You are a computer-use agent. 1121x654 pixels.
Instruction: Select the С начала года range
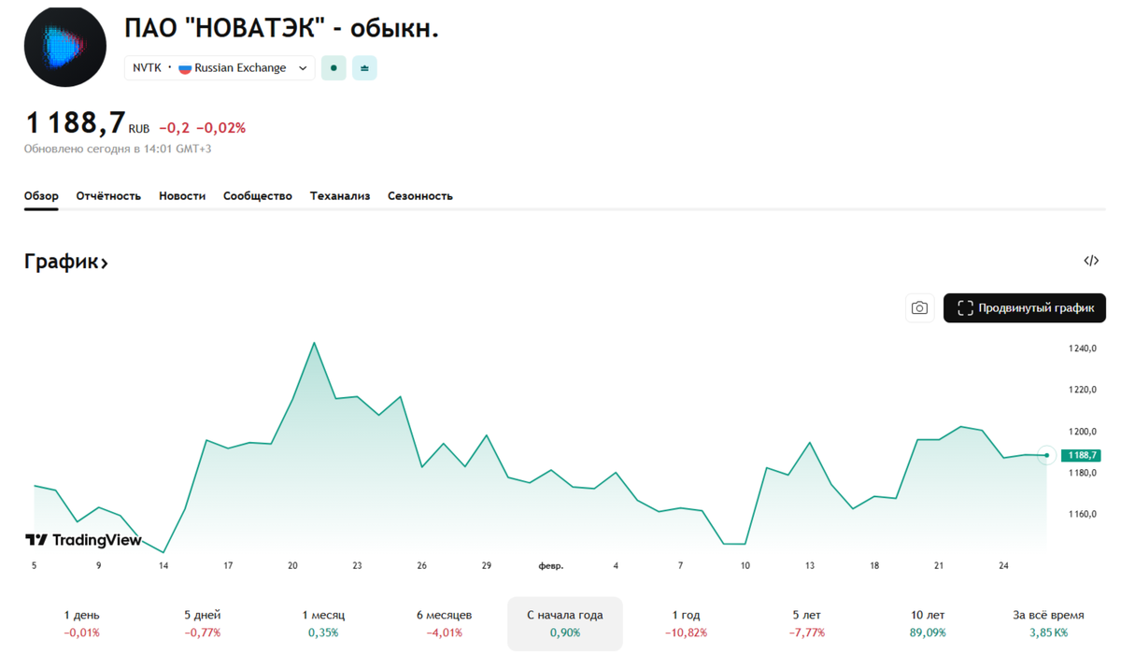click(565, 623)
